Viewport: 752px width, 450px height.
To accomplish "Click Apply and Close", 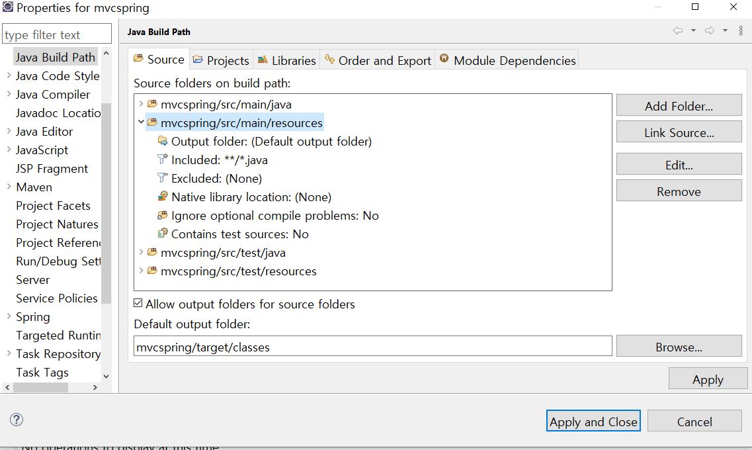I will click(593, 421).
